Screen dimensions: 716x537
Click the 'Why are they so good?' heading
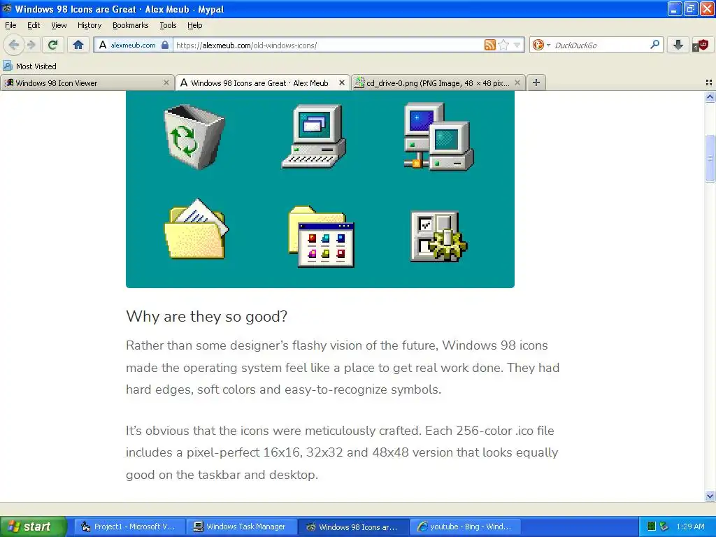coord(206,317)
